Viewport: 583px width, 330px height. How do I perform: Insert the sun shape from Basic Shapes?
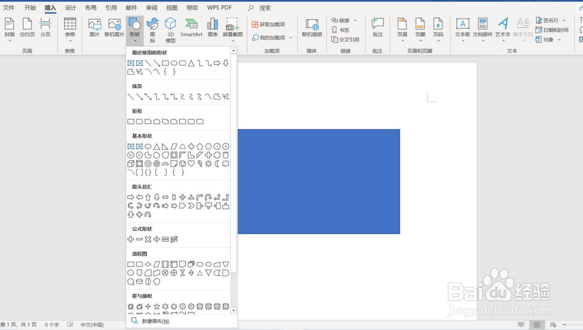coord(209,164)
